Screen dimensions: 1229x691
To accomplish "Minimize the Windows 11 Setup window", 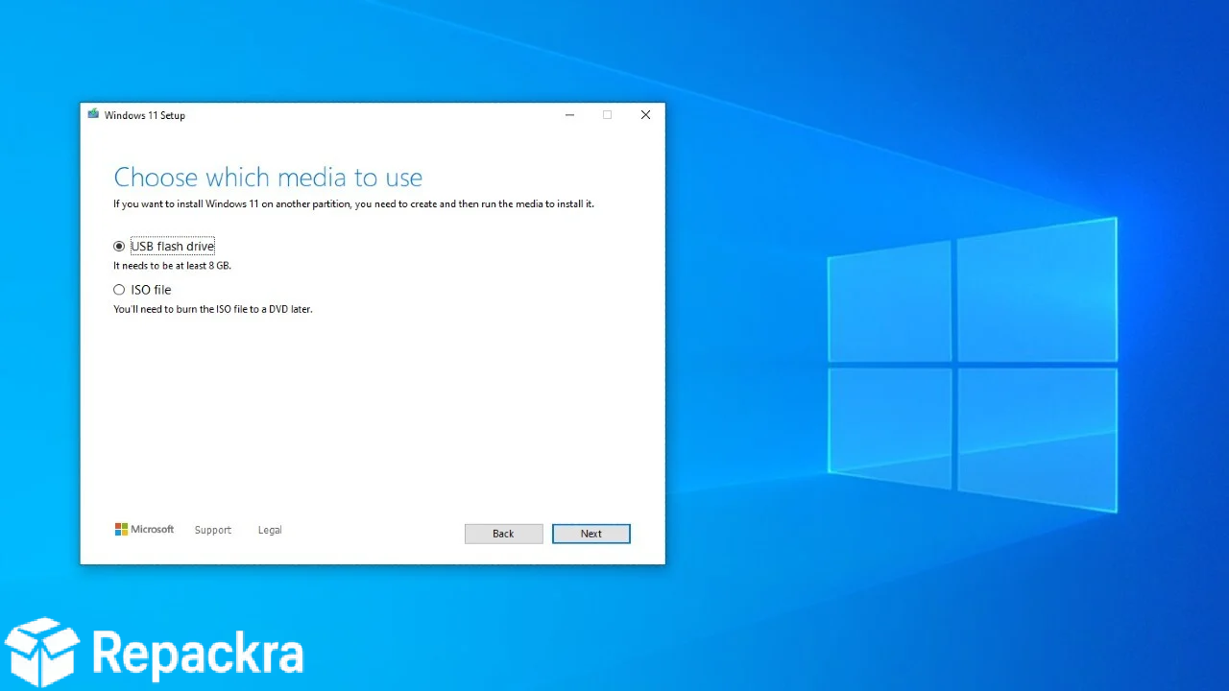I will click(569, 115).
